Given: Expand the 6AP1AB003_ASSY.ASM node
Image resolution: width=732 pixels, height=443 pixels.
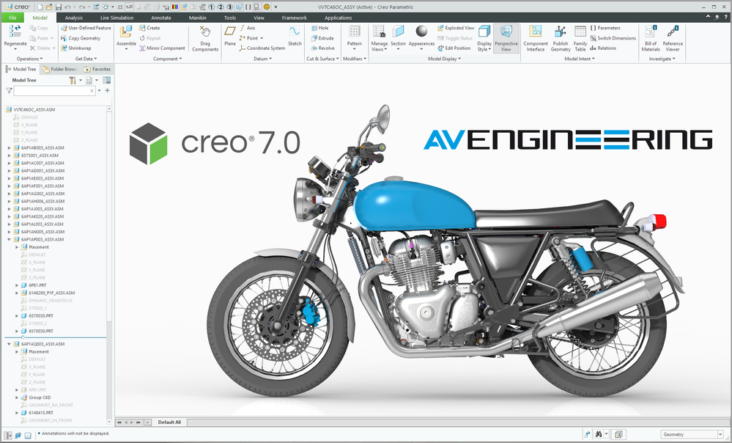Looking at the screenshot, I should 9,147.
